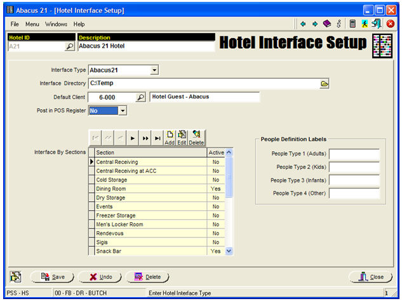
Task: Jump forward several records in sections navigator
Action: pos(145,138)
